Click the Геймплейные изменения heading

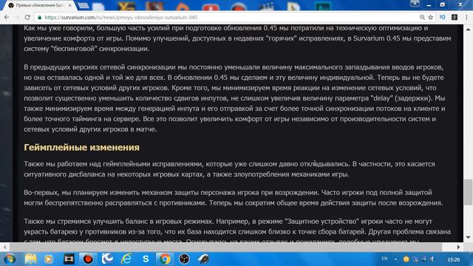81,148
